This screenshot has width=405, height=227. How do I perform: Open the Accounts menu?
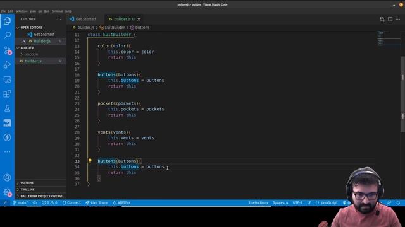point(7,178)
